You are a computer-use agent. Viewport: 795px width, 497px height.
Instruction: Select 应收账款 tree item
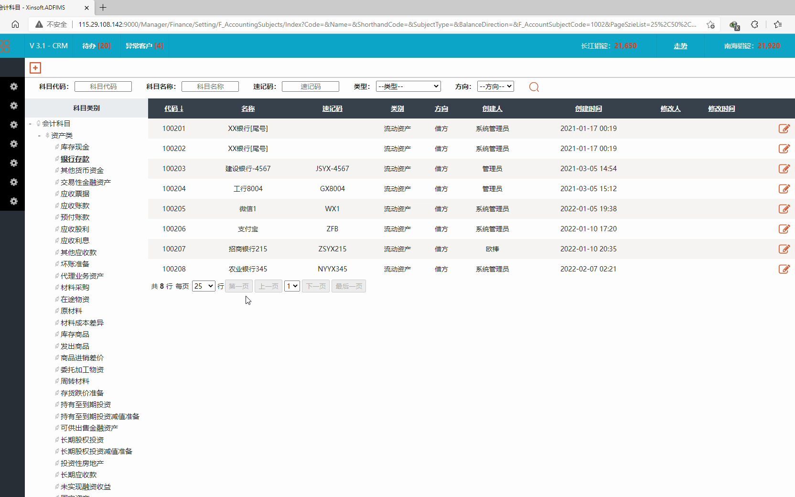(75, 206)
